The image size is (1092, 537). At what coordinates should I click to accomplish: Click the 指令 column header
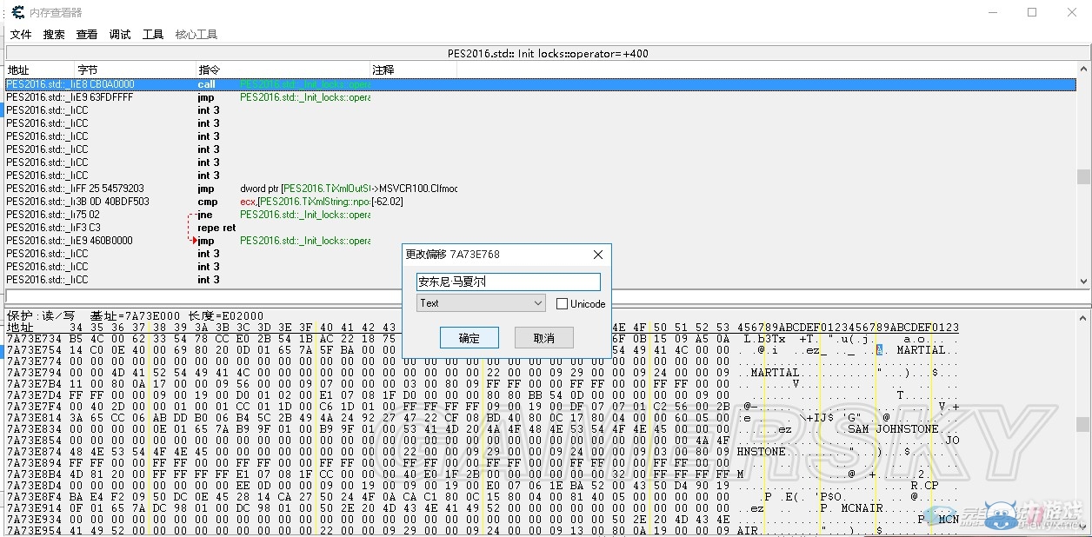coord(283,70)
